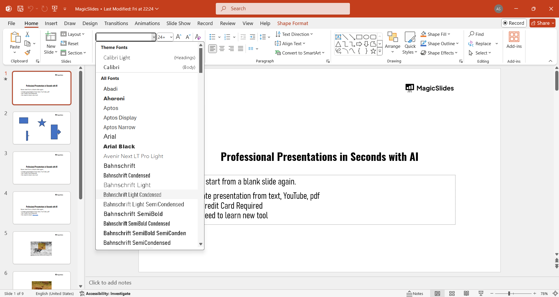Click the Share button

pyautogui.click(x=541, y=23)
